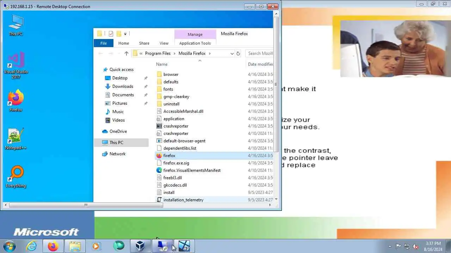Focus the Search Mozilla Firefox box
Image resolution: width=451 pixels, height=253 pixels.
click(x=260, y=53)
